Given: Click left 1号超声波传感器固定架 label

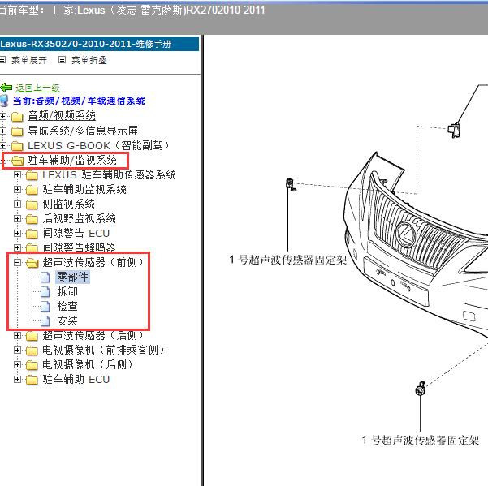Looking at the screenshot, I should [288, 260].
